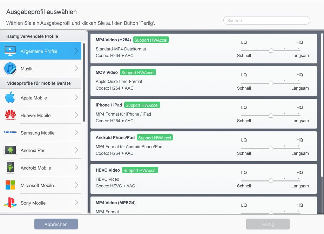Select the iPhone / iPad profile entry
Screen dimensions: 324x234
pyautogui.click(x=203, y=114)
